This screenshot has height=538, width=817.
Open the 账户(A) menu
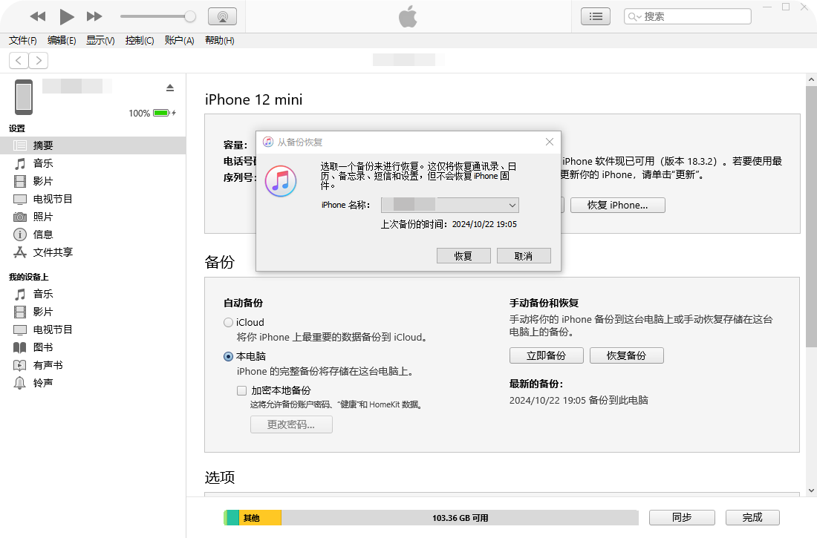coord(179,41)
